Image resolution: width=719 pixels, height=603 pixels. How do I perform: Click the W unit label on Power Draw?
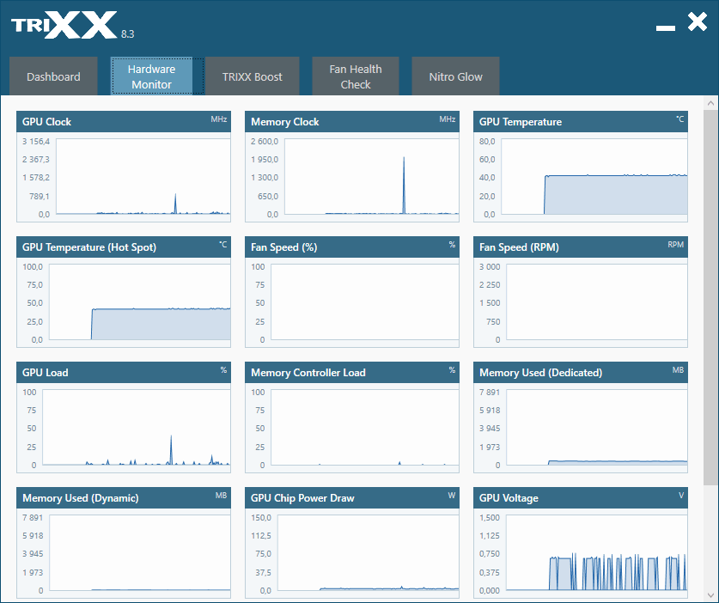(x=452, y=496)
